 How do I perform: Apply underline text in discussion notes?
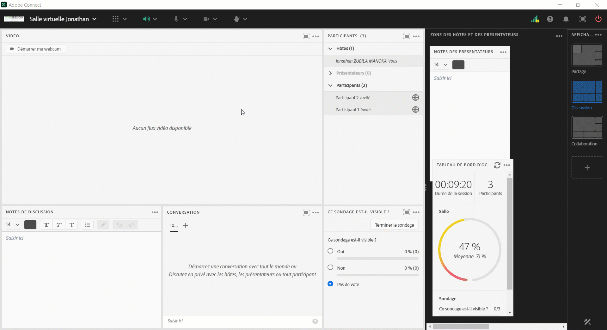[x=71, y=225]
